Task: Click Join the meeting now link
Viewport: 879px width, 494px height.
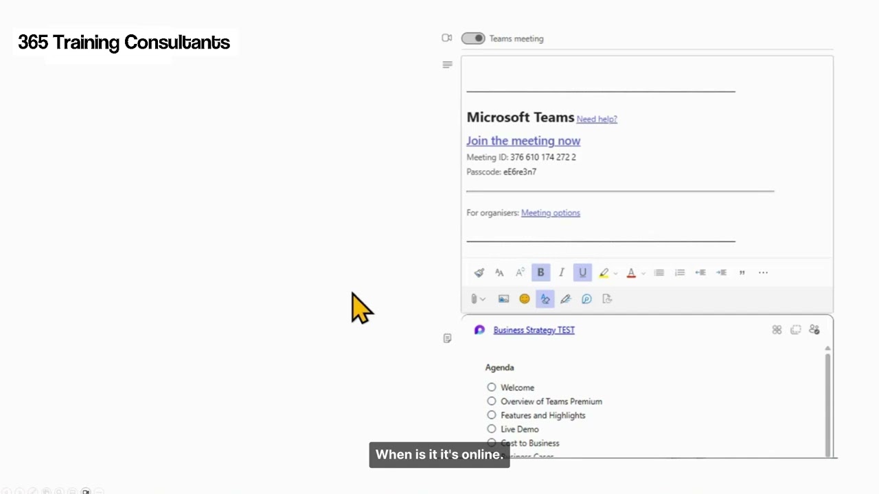Action: tap(523, 141)
